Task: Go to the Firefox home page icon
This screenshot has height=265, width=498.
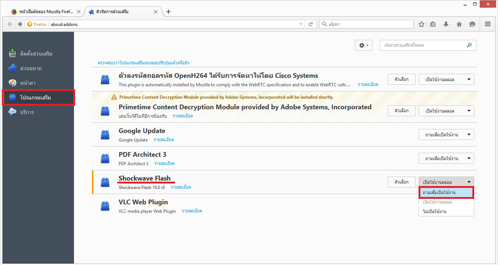Action: (459, 24)
